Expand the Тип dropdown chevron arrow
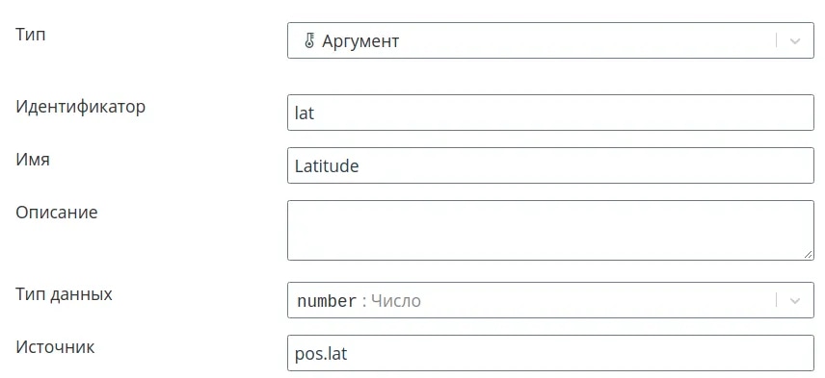Image resolution: width=825 pixels, height=378 pixels. coord(795,40)
